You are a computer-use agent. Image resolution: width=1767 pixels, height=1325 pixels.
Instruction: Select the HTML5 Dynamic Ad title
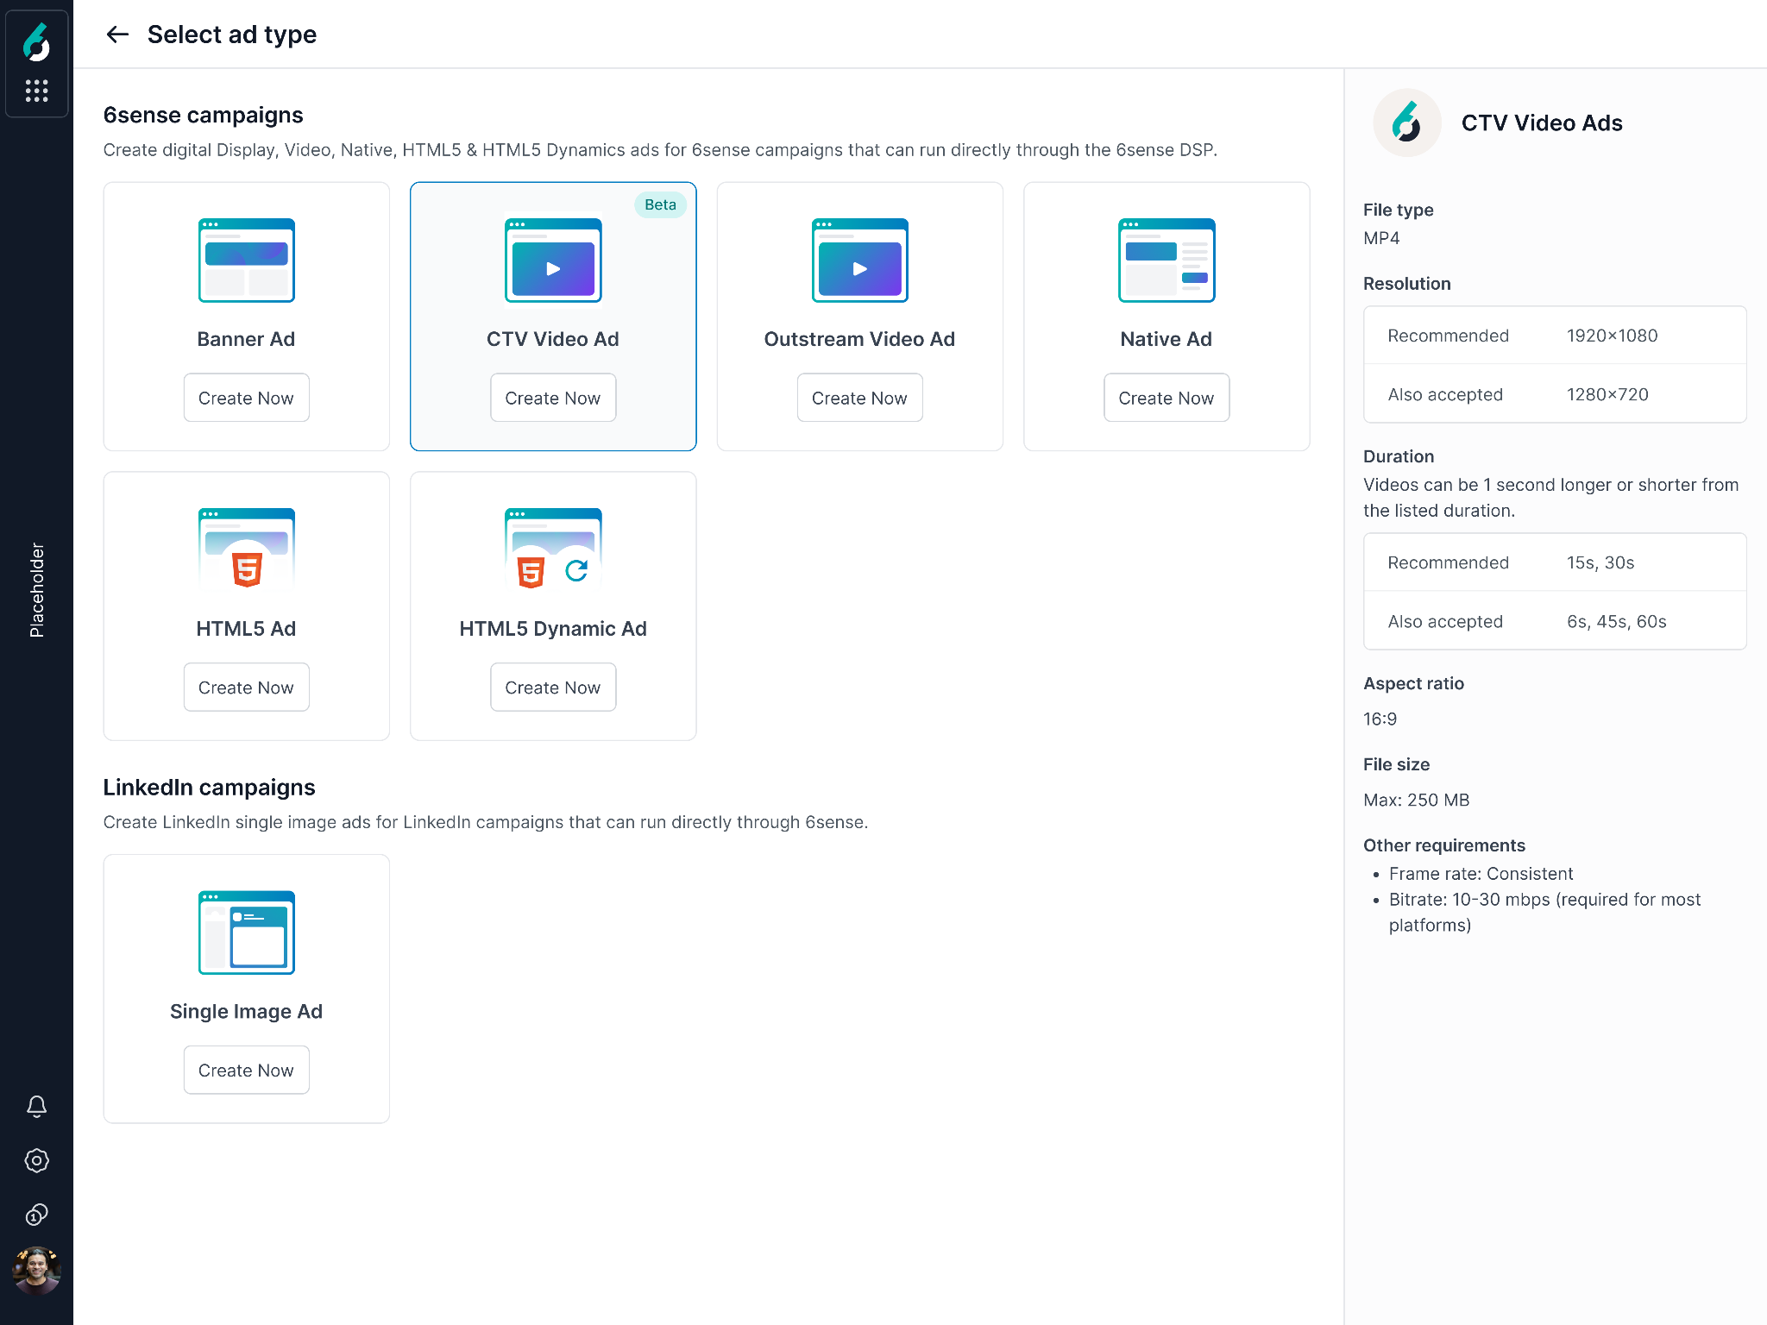coord(553,629)
